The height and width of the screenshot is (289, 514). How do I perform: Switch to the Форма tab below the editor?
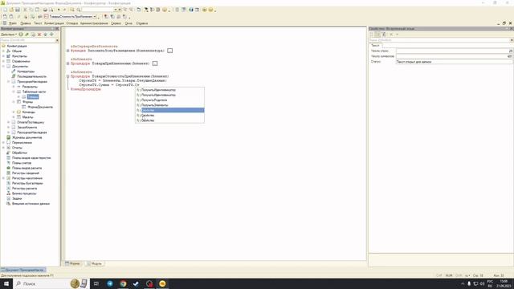(x=73, y=263)
